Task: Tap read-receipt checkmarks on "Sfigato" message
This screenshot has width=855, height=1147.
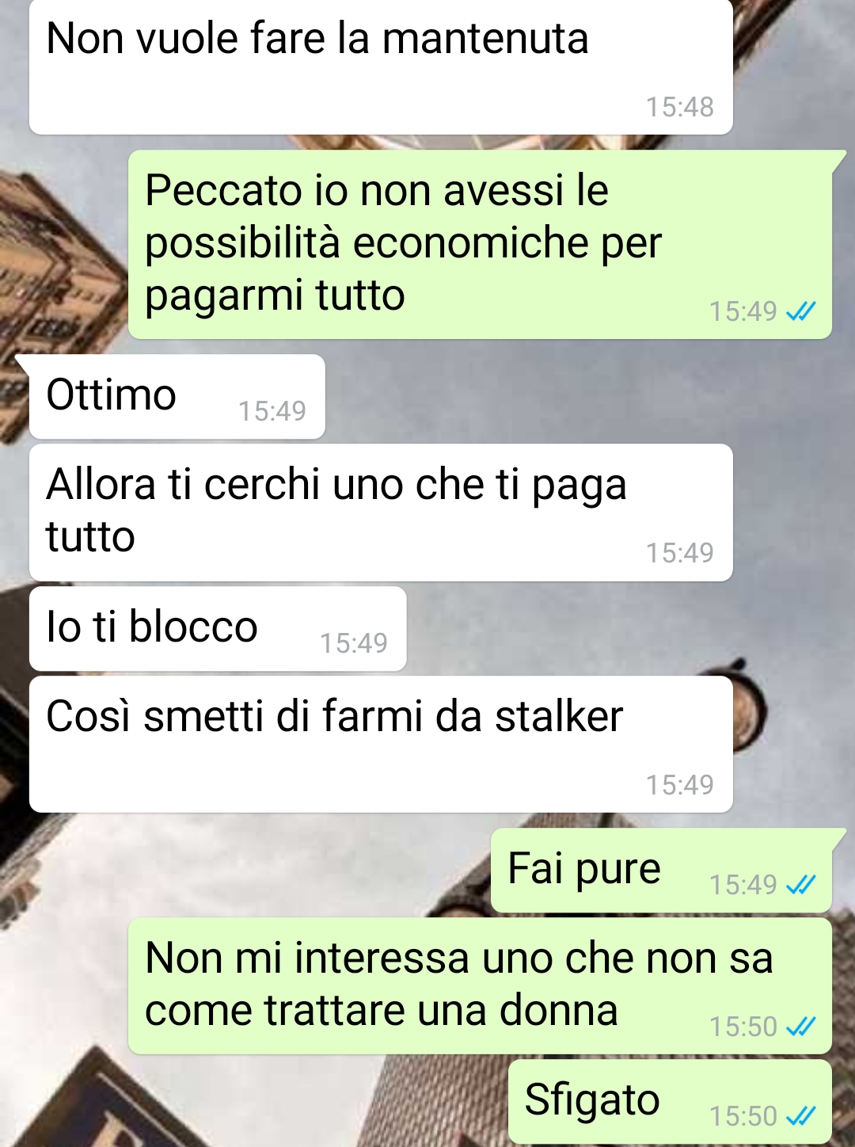Action: click(800, 1116)
